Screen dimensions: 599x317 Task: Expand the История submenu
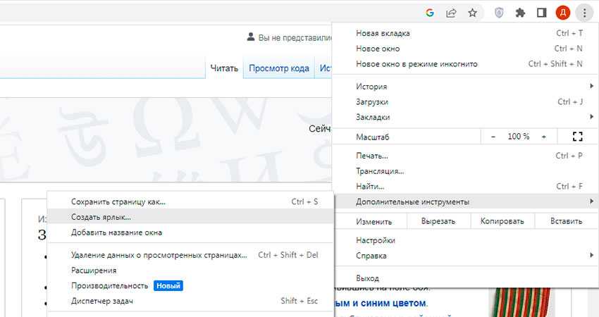pos(465,87)
